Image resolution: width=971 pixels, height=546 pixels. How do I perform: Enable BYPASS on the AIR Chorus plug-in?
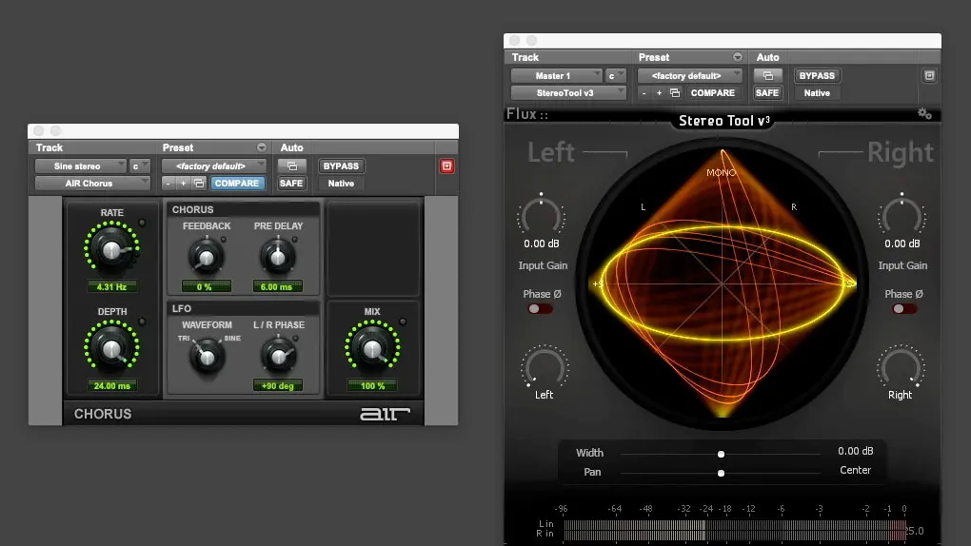[341, 166]
